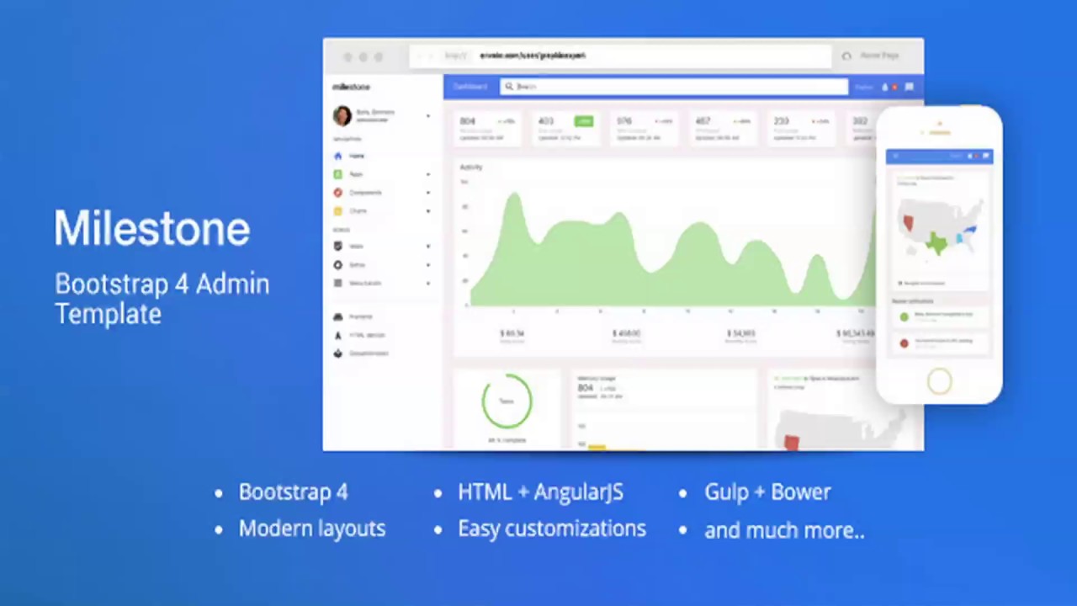Click the memory usage card showing 804

[x=664, y=410]
